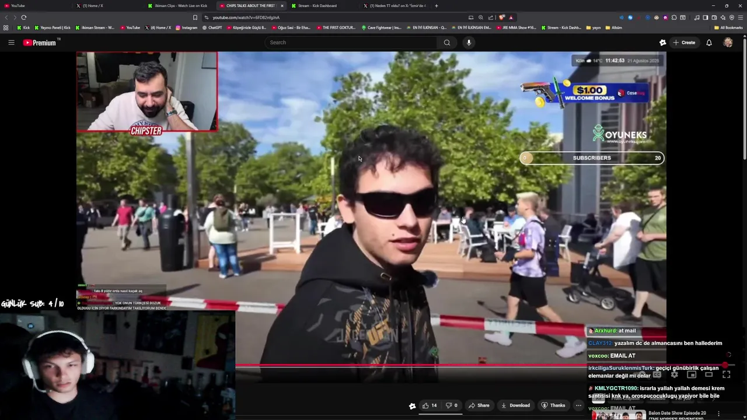Open Brave Rewards triangle icon
The width and height of the screenshot is (747, 420).
click(511, 17)
